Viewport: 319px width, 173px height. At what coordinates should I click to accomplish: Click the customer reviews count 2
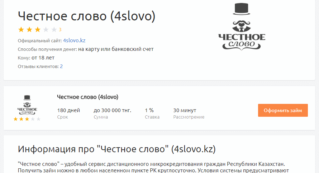pyautogui.click(x=61, y=67)
